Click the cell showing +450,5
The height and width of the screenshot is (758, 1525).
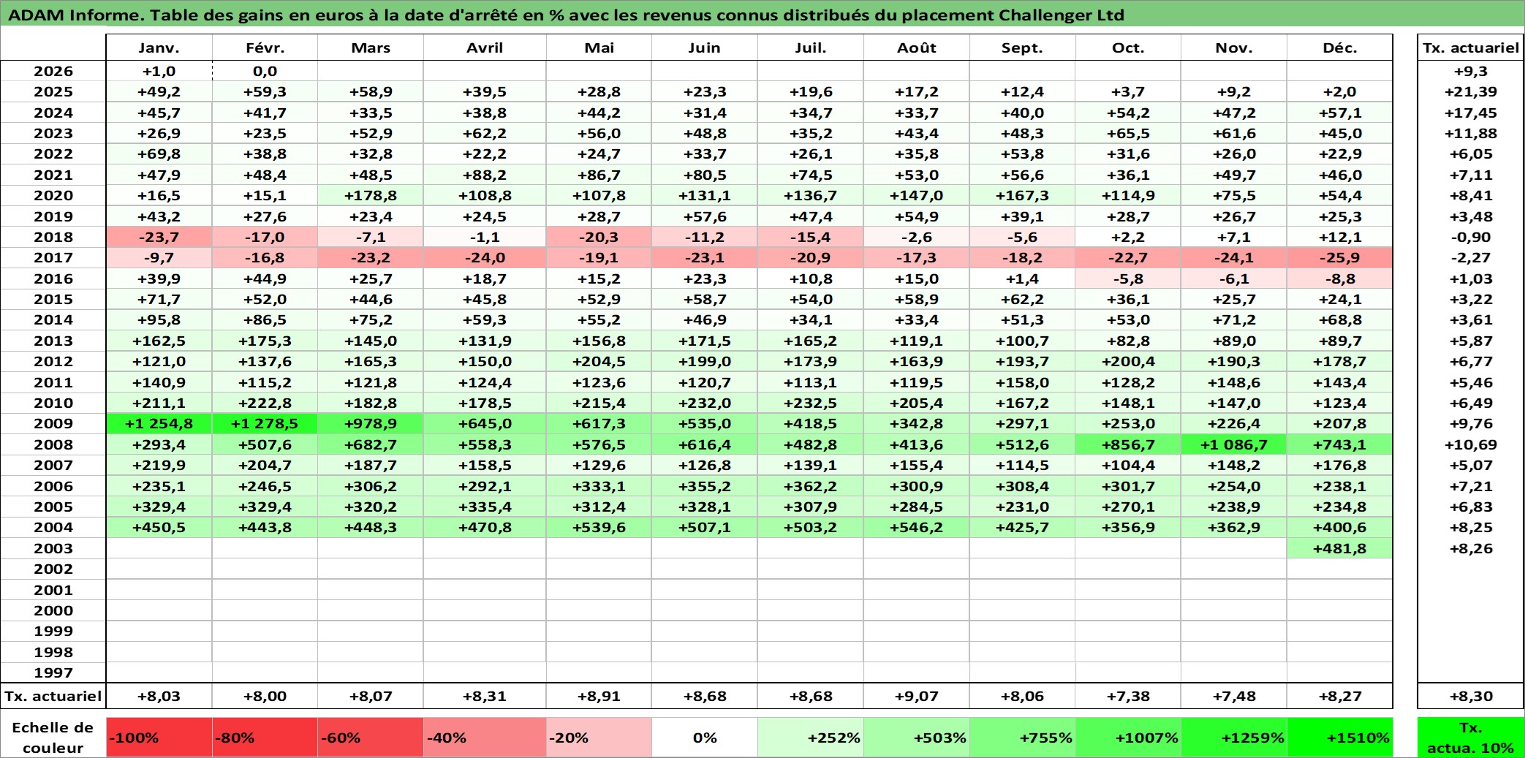159,527
